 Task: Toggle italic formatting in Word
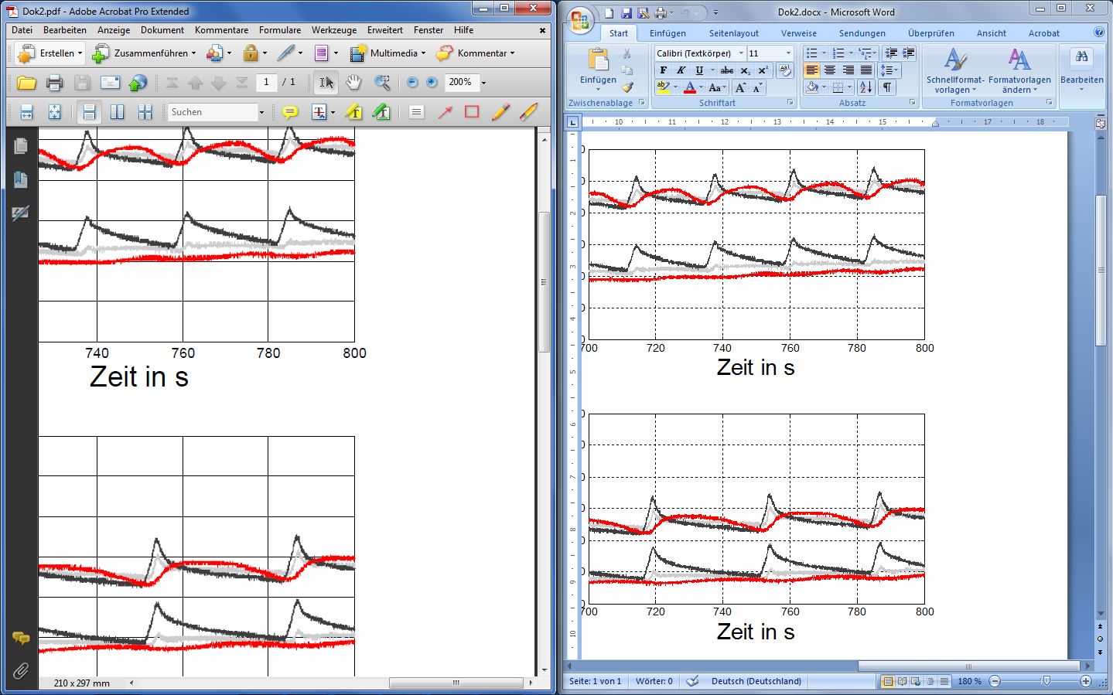pyautogui.click(x=681, y=70)
